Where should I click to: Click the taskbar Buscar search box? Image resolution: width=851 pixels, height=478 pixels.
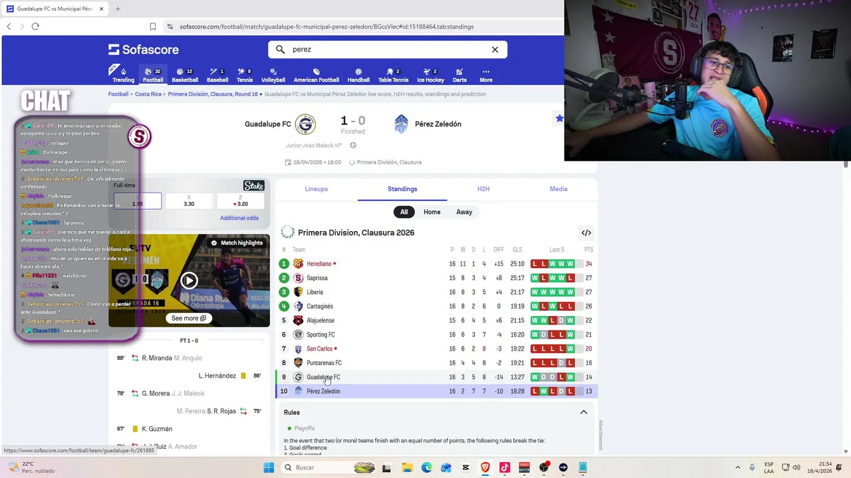tap(328, 467)
